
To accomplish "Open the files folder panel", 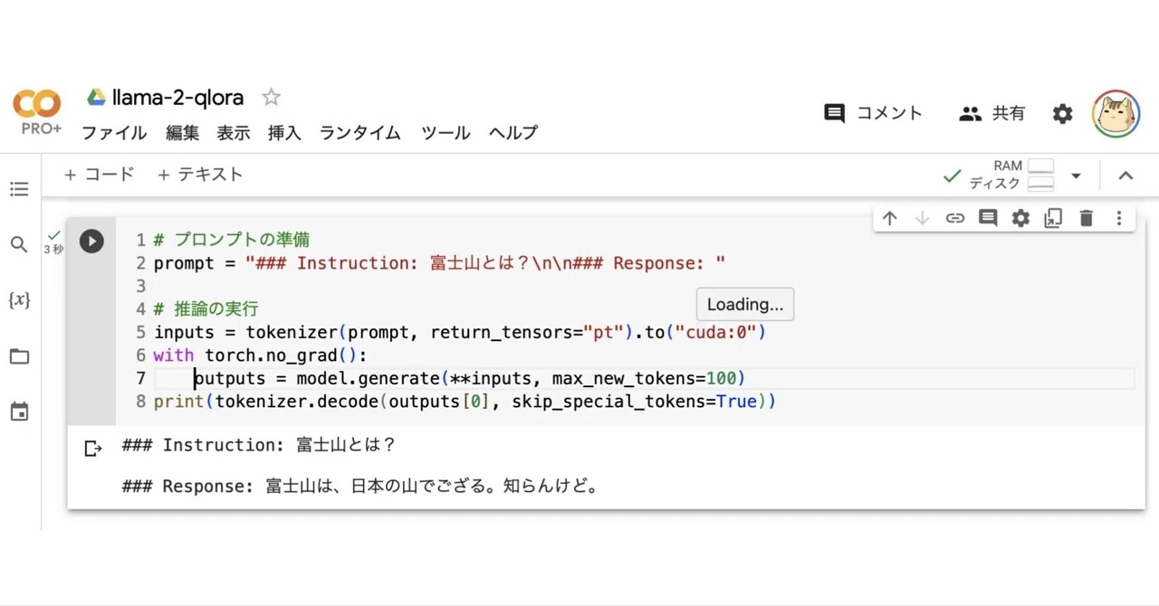I will click(19, 356).
